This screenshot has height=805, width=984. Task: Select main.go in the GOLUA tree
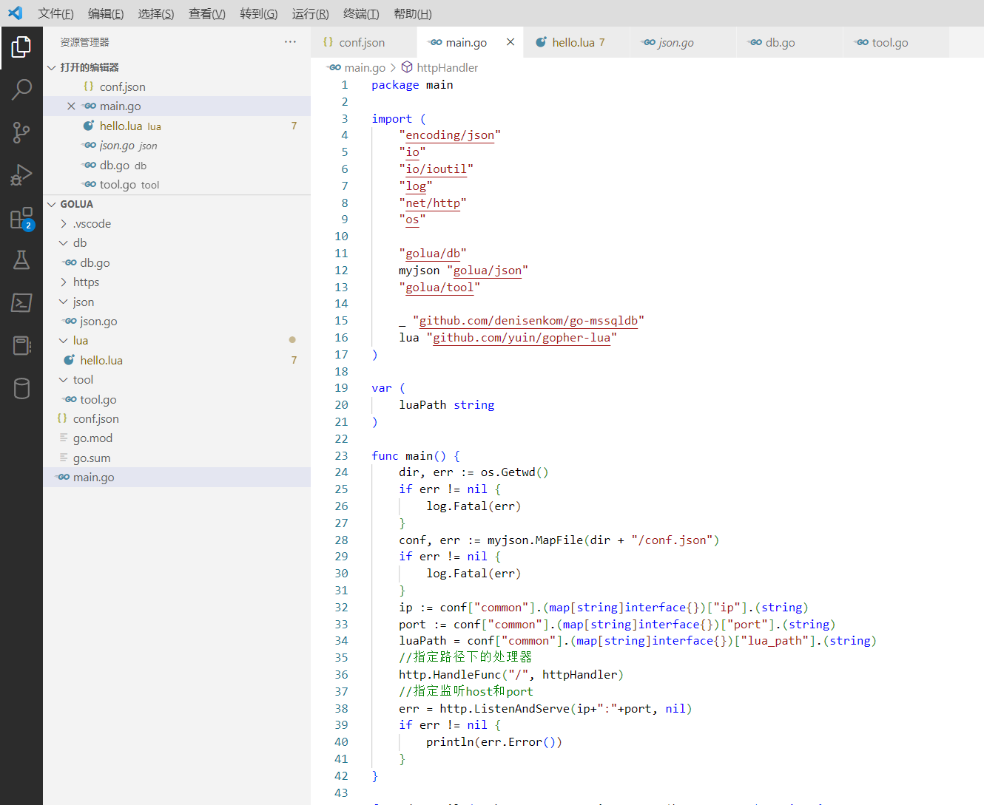tap(177, 477)
